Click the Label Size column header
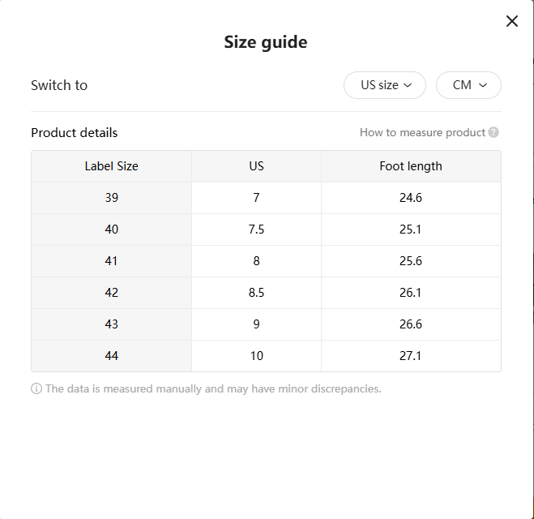 pos(112,166)
